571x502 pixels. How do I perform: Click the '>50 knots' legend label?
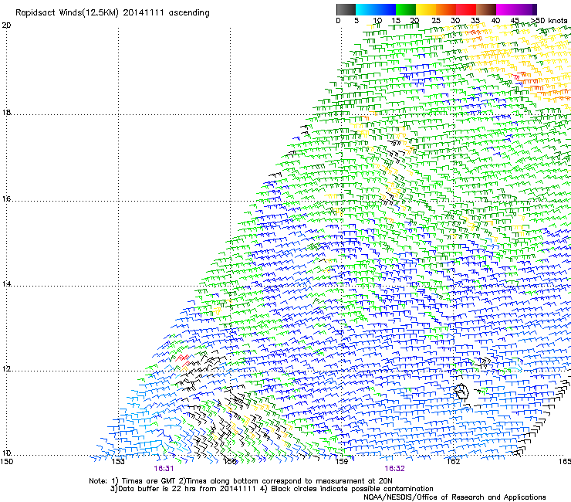click(x=549, y=21)
